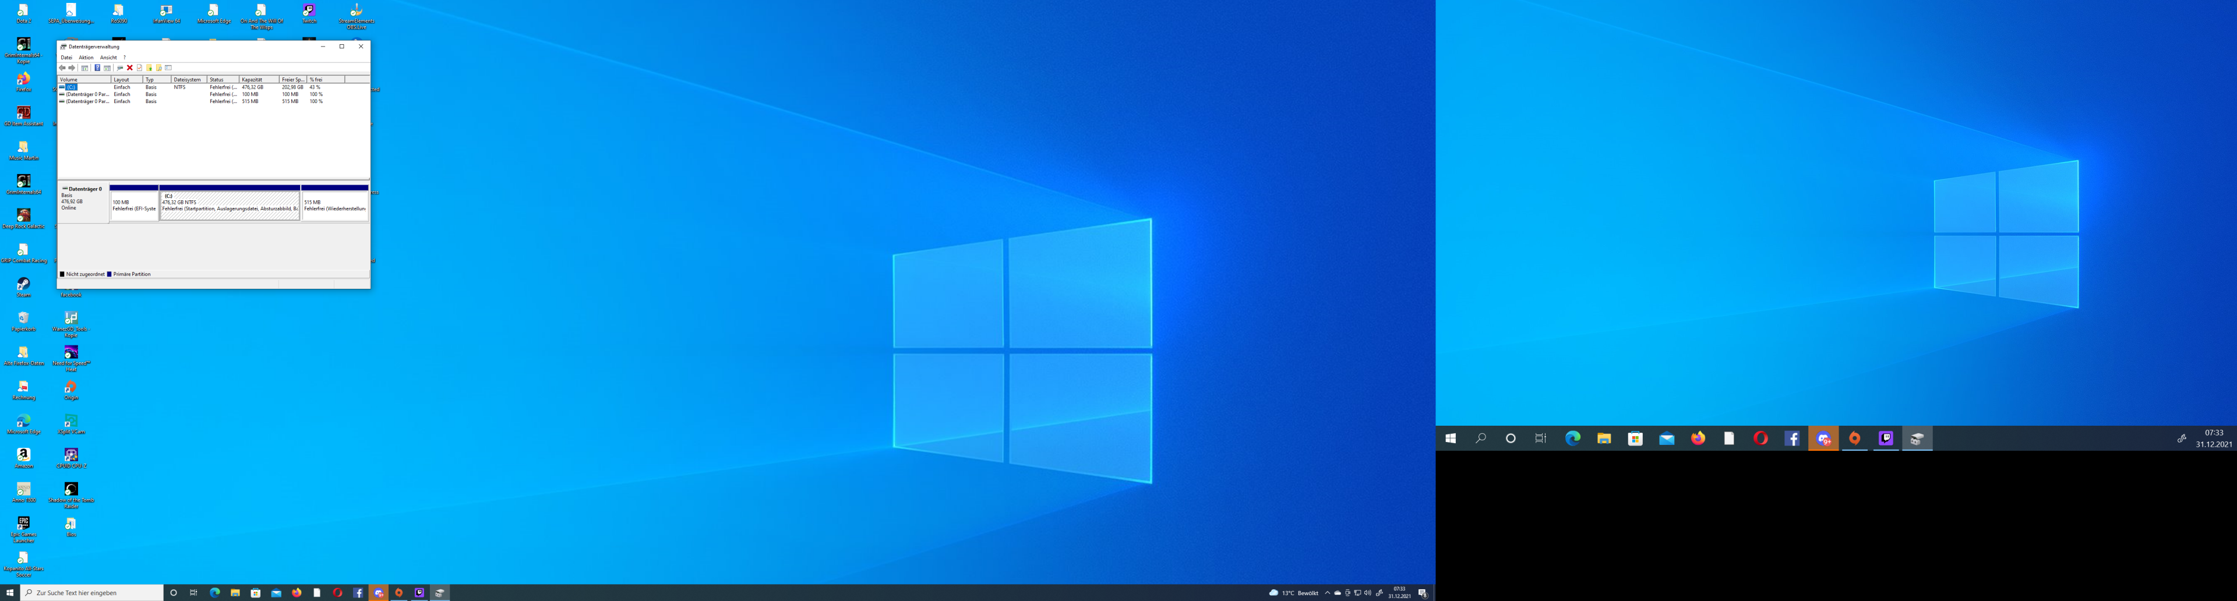Click the magnifier search icon on second taskbar
The image size is (2237, 601).
(1481, 439)
